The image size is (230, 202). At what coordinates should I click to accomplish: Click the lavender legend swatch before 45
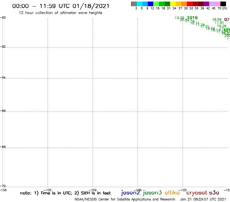tap(212, 4)
